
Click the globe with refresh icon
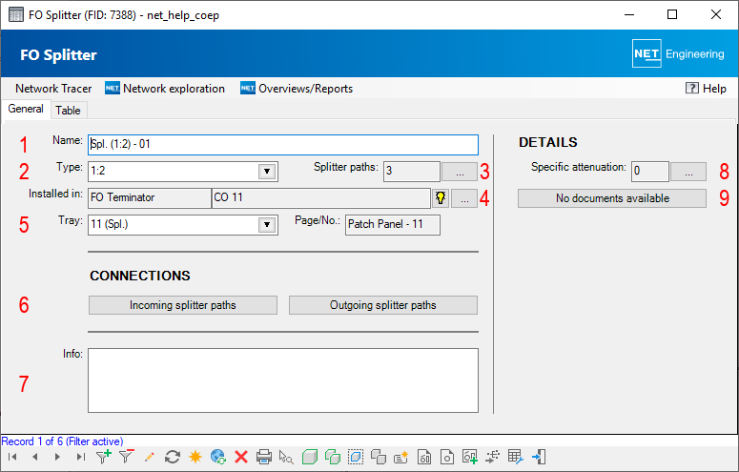218,457
